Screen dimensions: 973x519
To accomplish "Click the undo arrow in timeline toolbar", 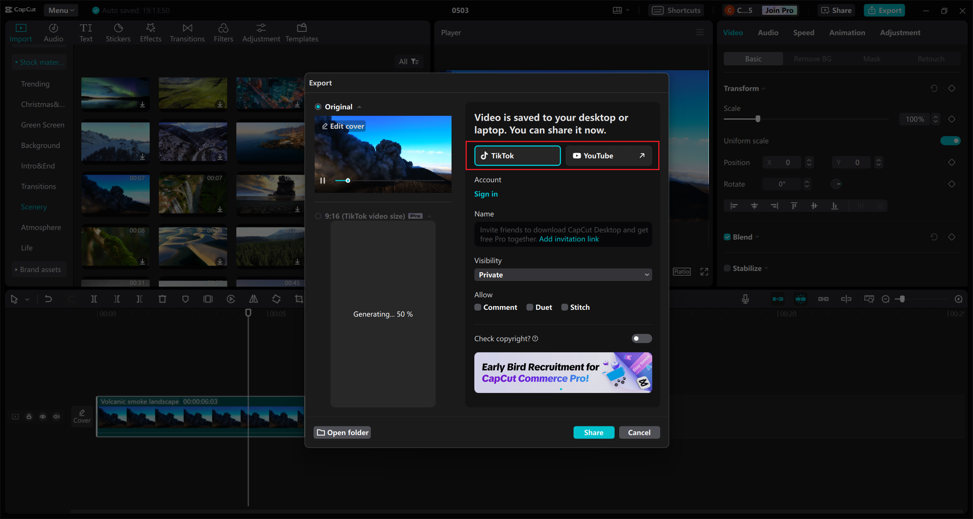I will click(x=48, y=299).
